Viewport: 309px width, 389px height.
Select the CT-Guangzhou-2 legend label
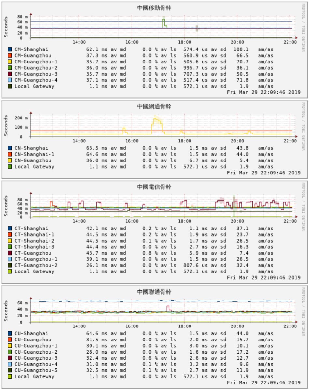pos(36,265)
